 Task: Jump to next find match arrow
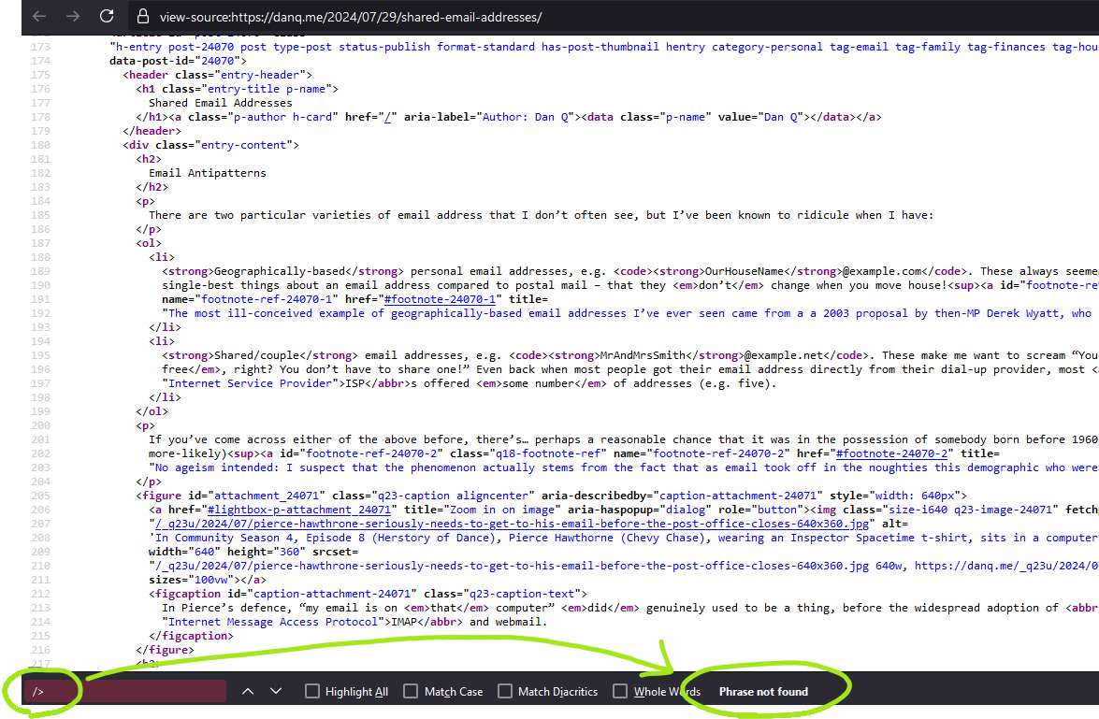[x=276, y=691]
